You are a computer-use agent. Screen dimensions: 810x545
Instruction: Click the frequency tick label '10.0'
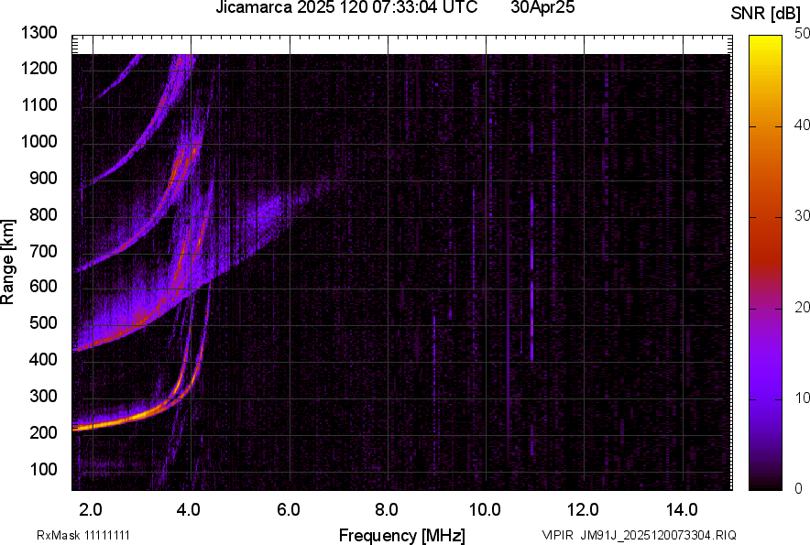[x=485, y=509]
